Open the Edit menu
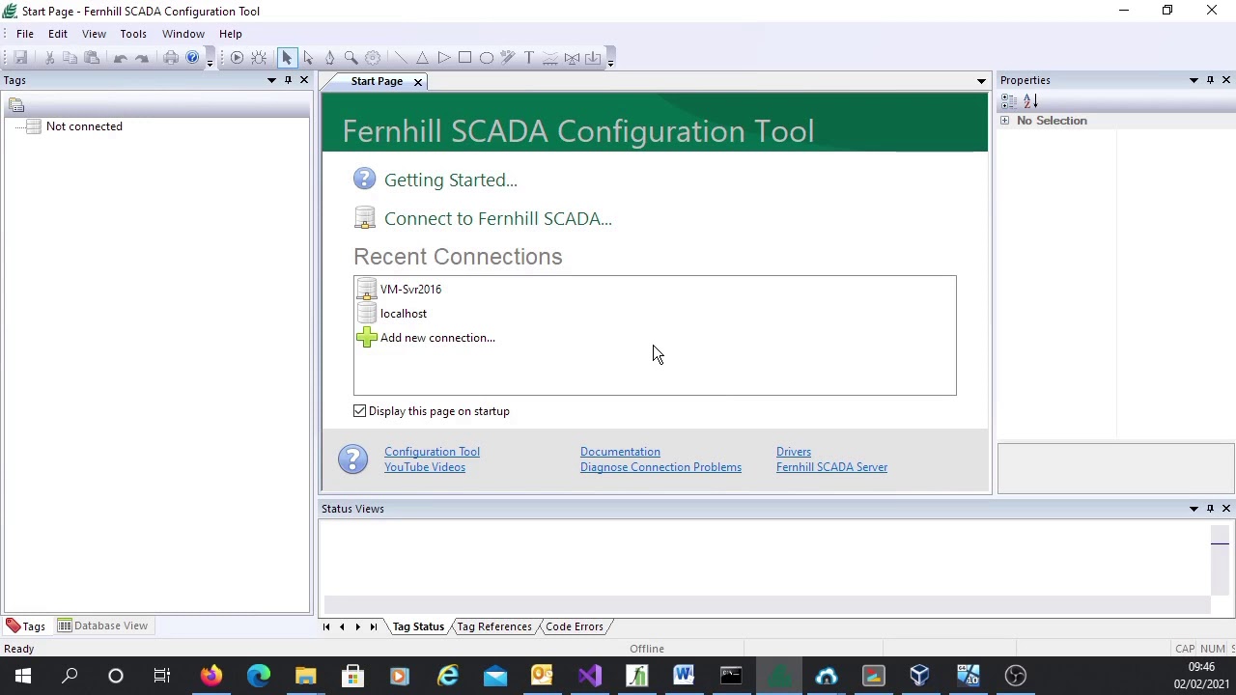 tap(58, 34)
